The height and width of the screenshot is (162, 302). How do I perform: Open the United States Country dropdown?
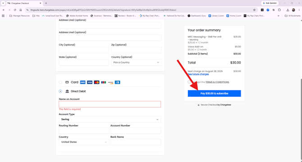[84, 142]
